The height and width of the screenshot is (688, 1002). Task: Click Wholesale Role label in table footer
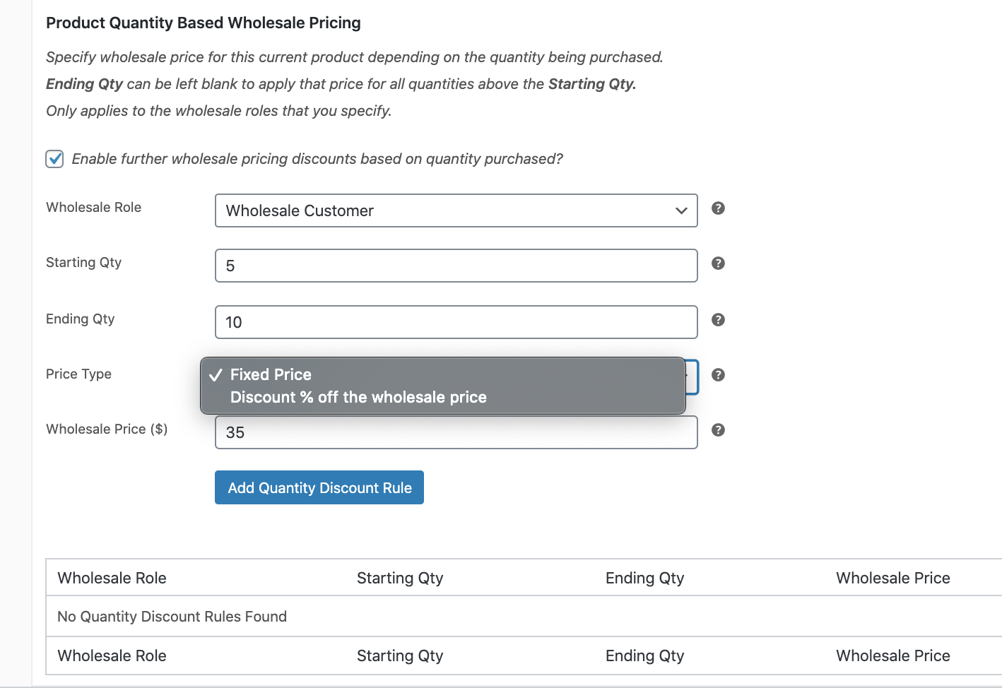(112, 656)
